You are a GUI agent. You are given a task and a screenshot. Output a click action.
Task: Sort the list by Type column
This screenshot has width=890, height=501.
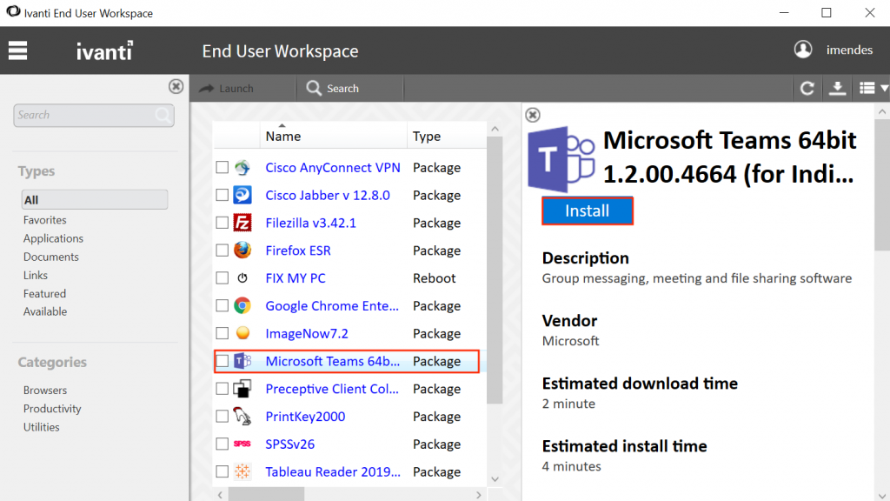427,137
